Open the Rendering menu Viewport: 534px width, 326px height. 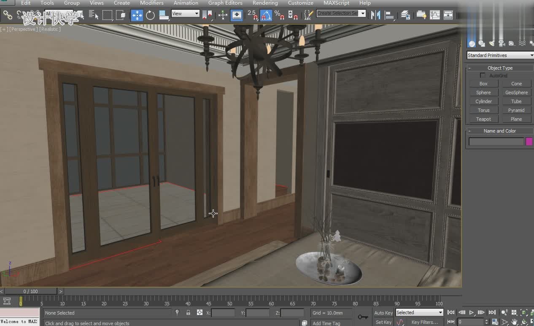pos(265,3)
